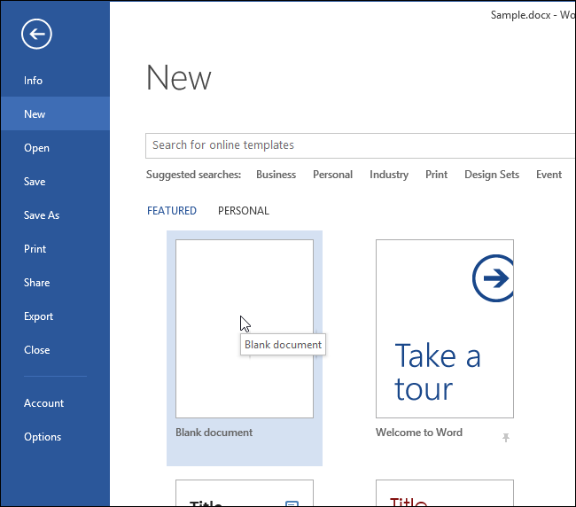Screen dimensions: 576x507
Task: Search suggested Business templates
Action: click(x=276, y=175)
